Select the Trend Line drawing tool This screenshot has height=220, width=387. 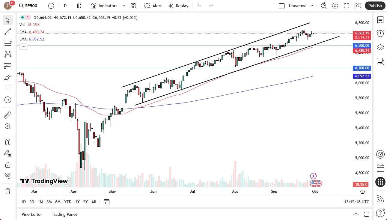[7, 31]
